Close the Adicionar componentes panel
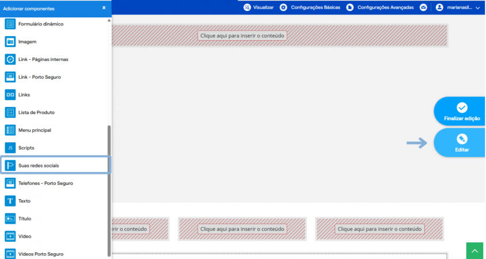This screenshot has height=259, width=486. (104, 7)
